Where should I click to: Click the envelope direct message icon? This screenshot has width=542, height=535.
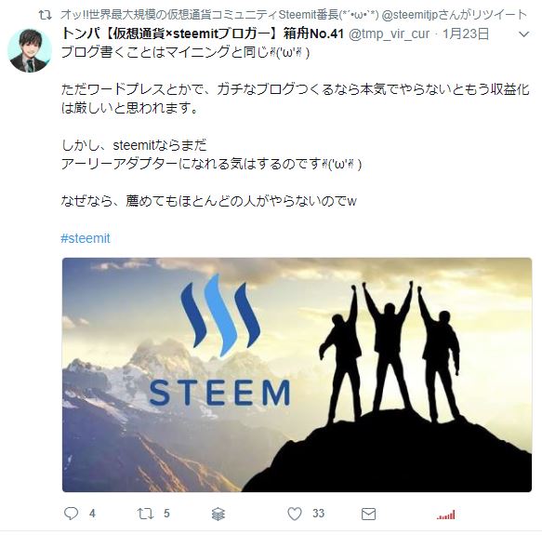tap(368, 514)
